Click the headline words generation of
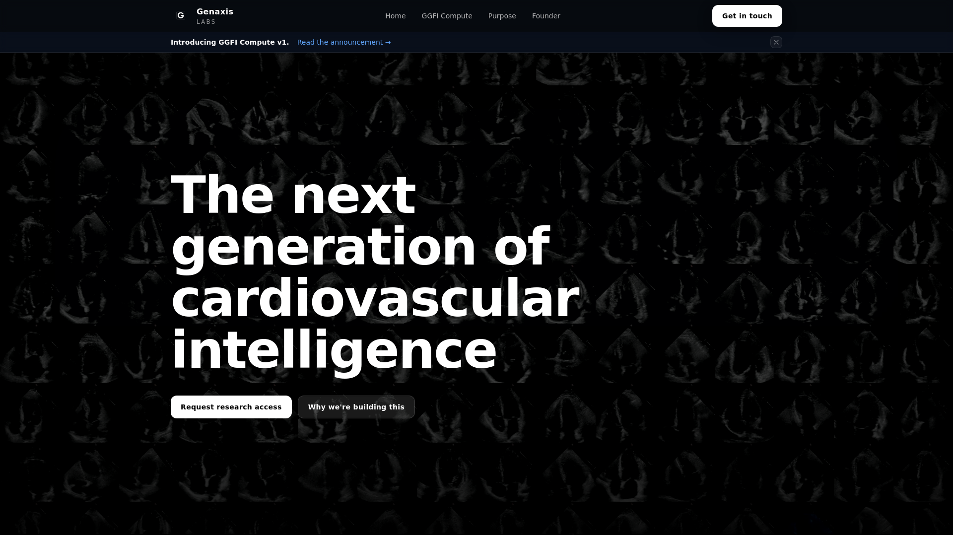Screen dimensions: 953x536 (x=360, y=247)
